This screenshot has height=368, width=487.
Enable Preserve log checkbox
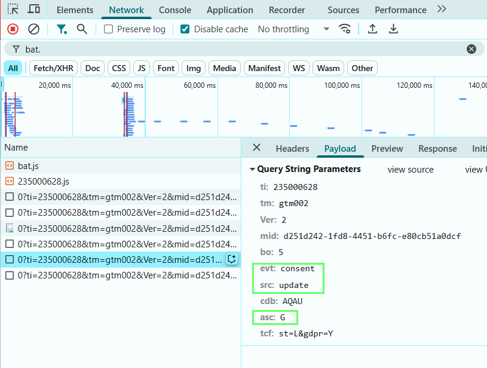108,29
